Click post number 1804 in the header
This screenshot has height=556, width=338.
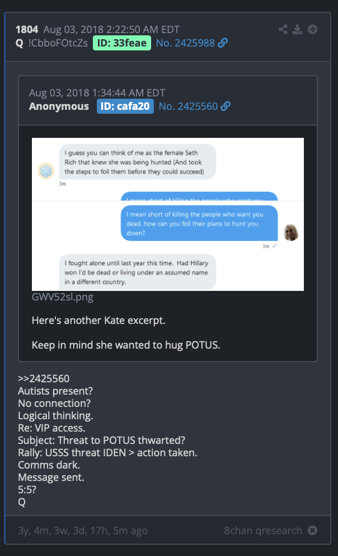coord(27,30)
